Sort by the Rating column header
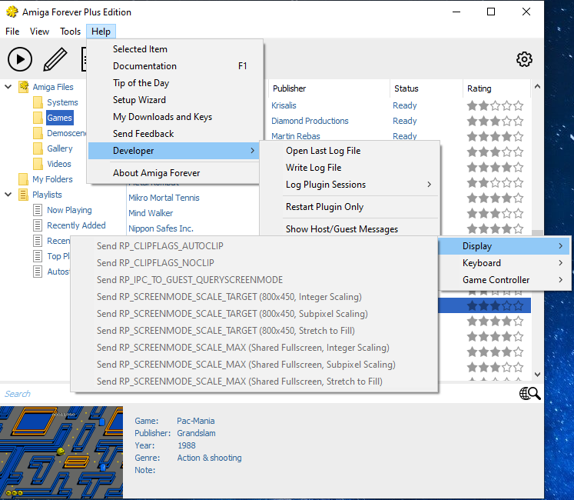Screen dimensions: 574x500 [x=496, y=88]
